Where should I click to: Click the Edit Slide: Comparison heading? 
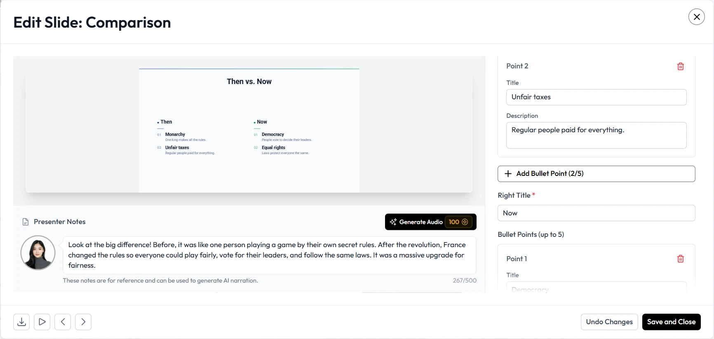point(92,22)
